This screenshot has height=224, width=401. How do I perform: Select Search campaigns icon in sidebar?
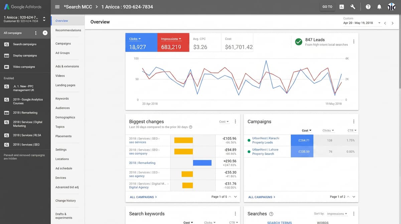pos(7,44)
